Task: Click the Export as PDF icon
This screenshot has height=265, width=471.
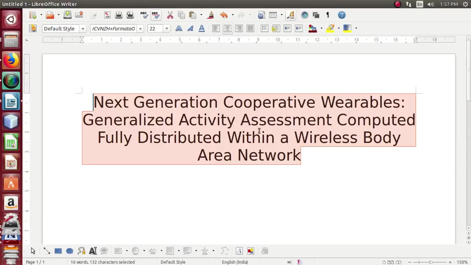Action: 107,15
